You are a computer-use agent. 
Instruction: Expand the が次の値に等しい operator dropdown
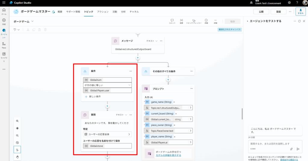(107, 85)
